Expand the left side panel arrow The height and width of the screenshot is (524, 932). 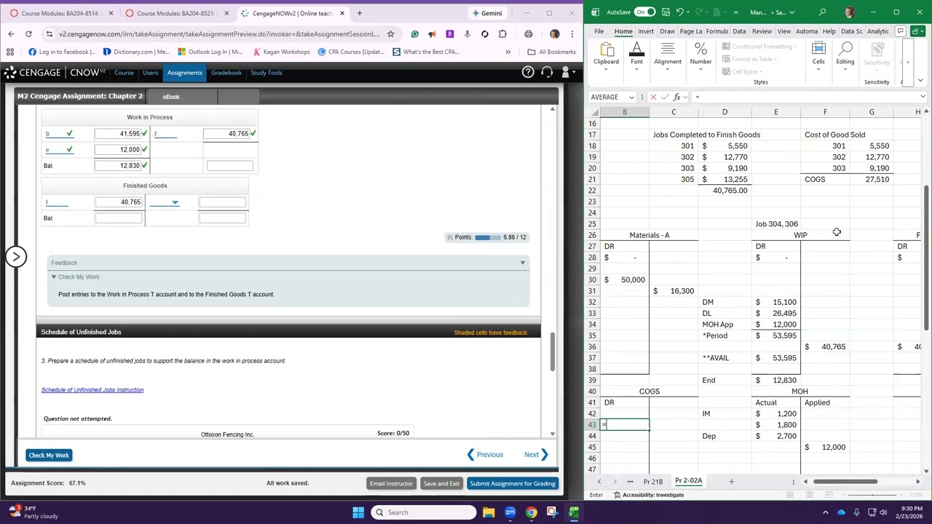(15, 256)
